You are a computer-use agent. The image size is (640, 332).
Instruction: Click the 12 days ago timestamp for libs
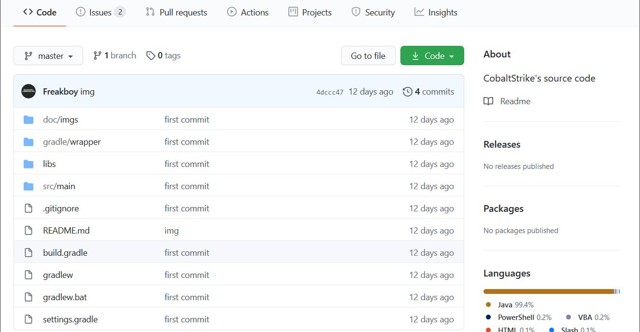[431, 164]
